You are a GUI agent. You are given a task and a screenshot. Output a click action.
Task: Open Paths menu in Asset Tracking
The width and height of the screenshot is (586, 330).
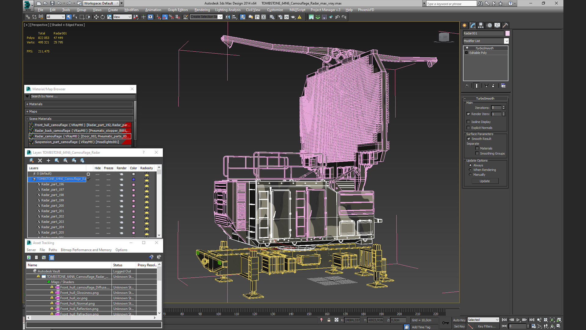(53, 250)
